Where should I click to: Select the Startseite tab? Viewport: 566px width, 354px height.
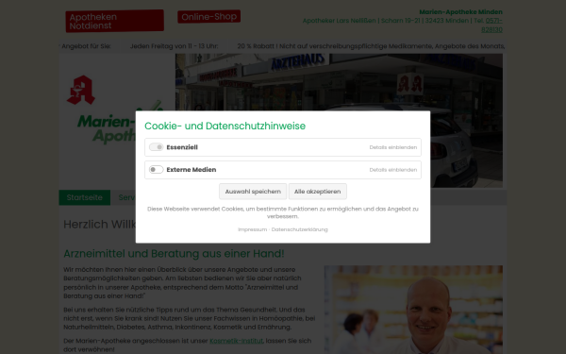[x=85, y=197]
